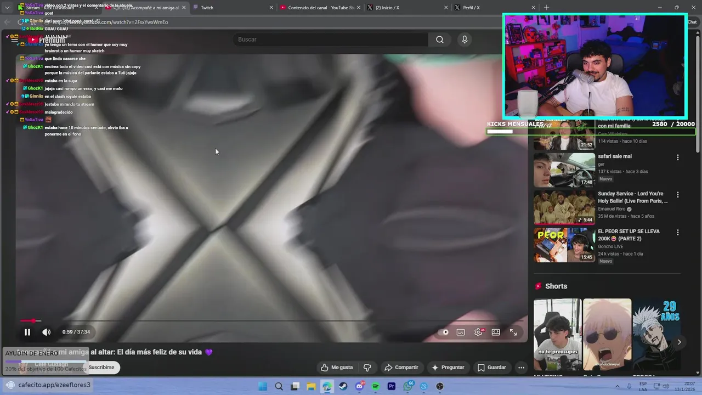Open Windows taskbar search
Screen dimensions: 702x395
279,386
